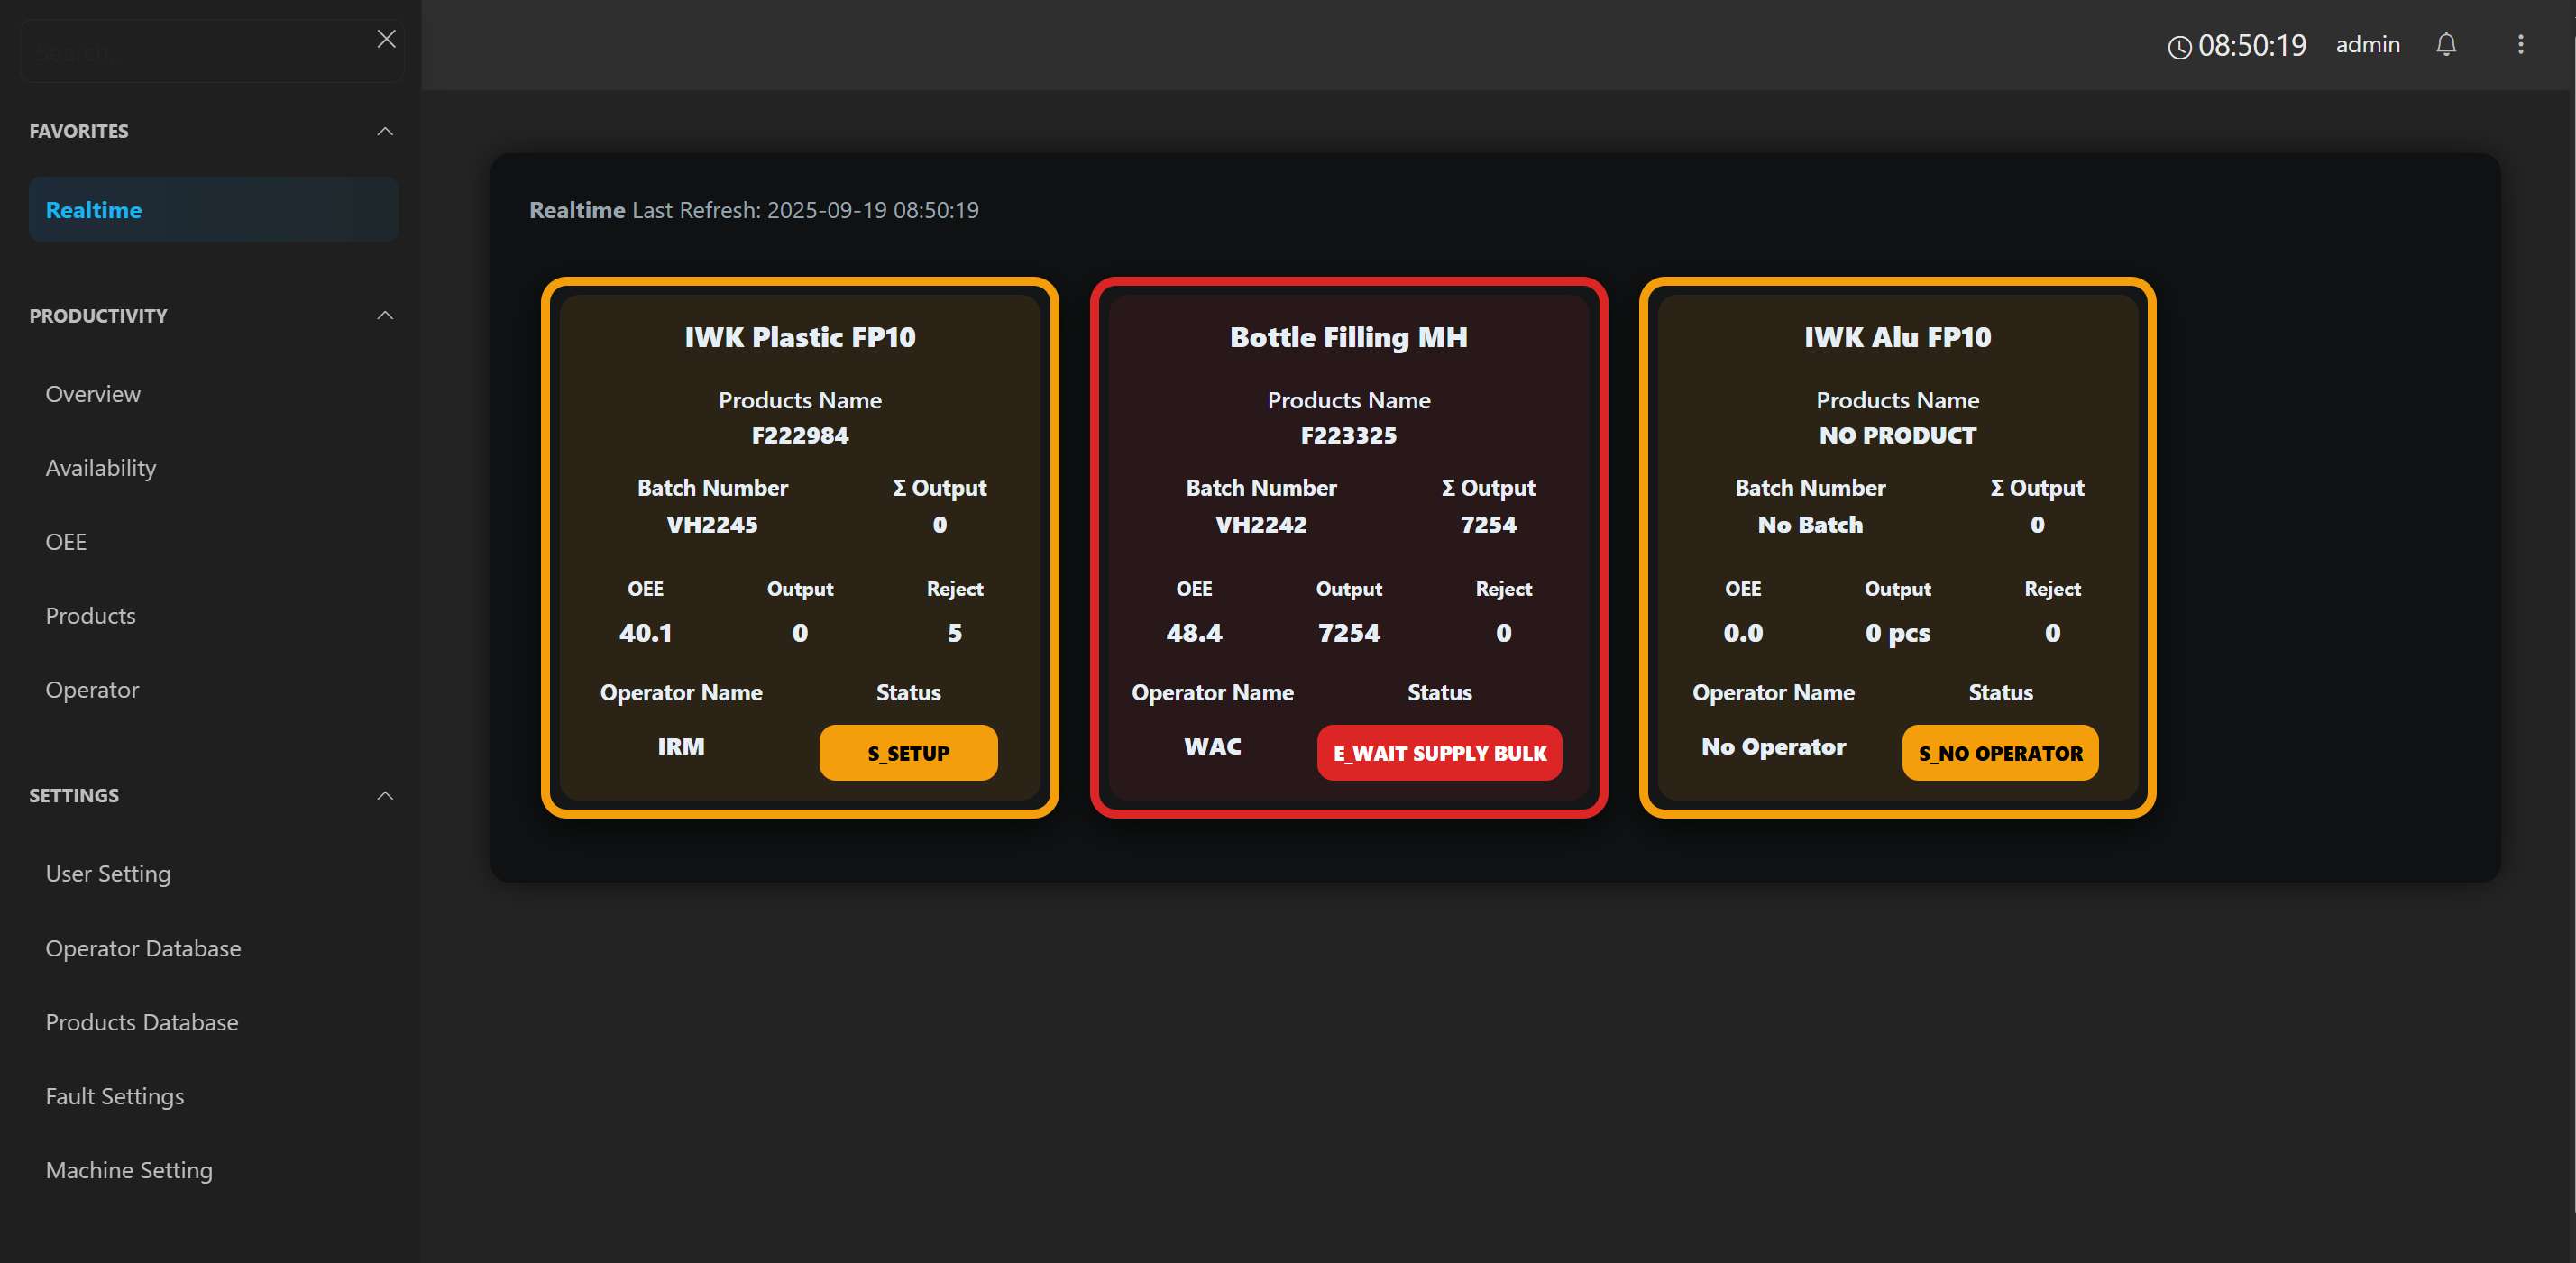Open the Availability page
Screen dimensions: 2576x1263
click(x=100, y=467)
